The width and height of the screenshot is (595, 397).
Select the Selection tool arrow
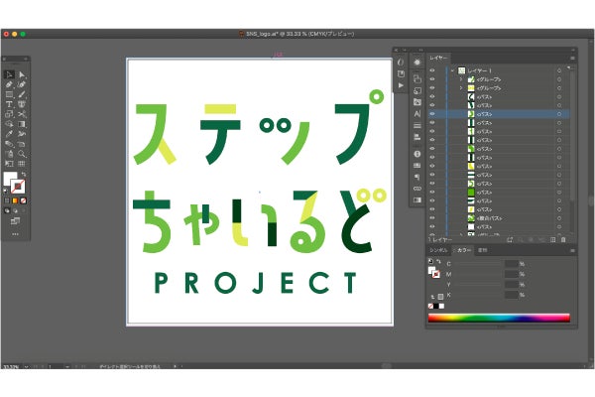(10, 74)
